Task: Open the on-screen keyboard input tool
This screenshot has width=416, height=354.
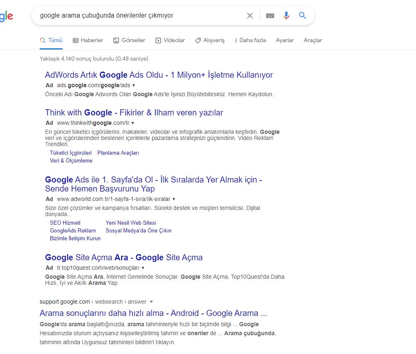Action: [270, 16]
